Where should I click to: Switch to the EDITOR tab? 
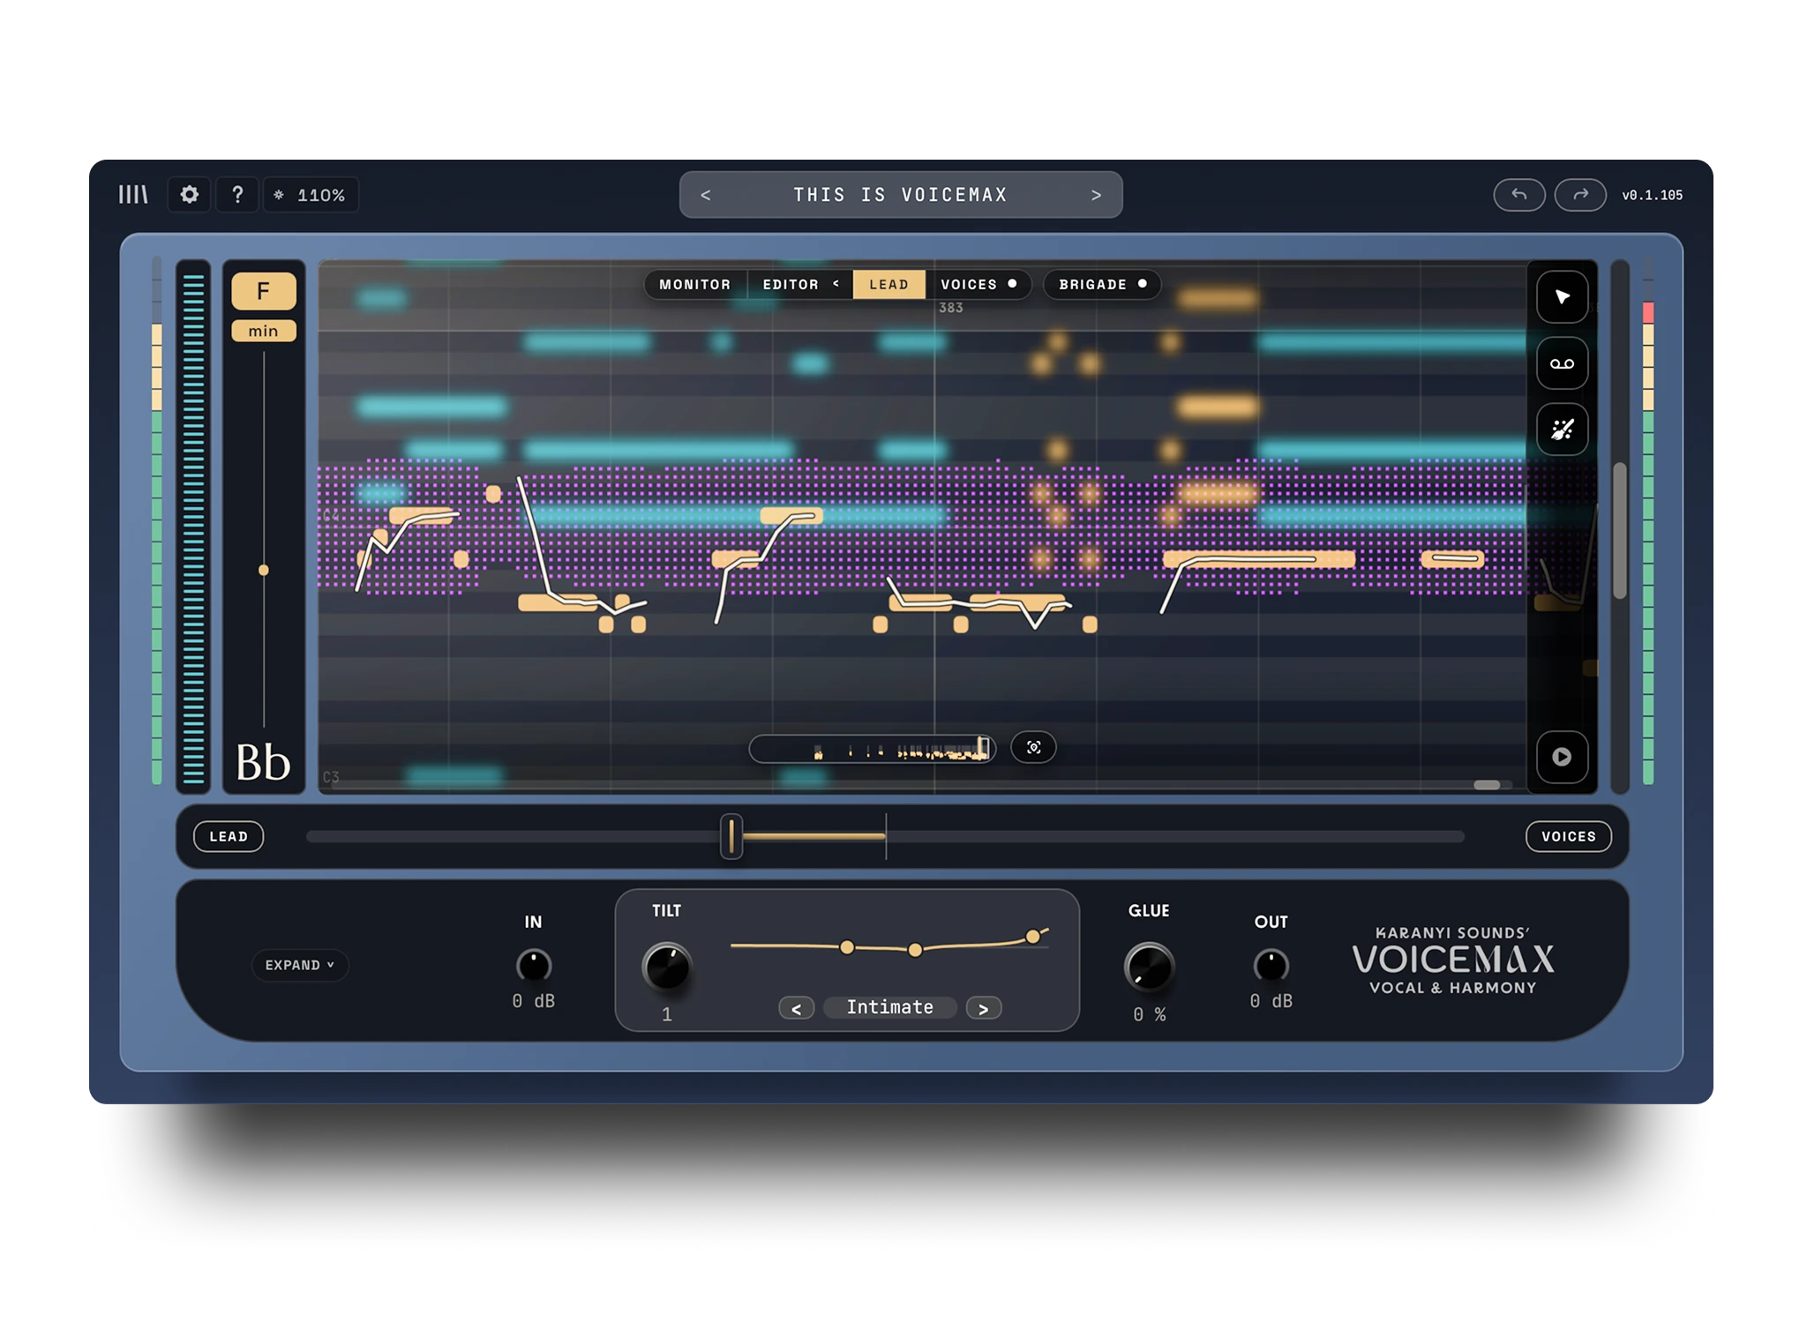[x=791, y=284]
